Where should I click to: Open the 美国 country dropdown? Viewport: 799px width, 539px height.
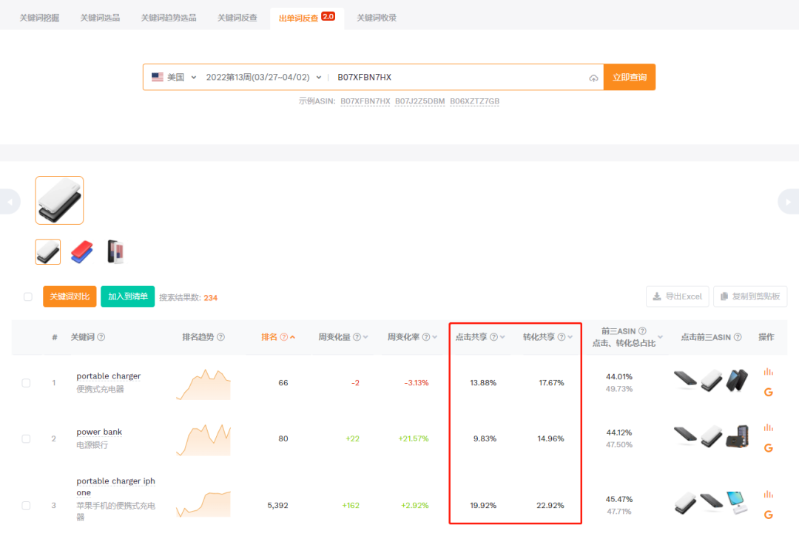click(x=174, y=78)
